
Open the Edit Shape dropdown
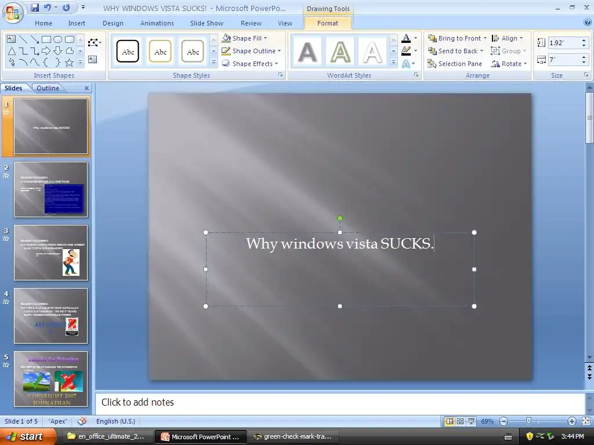pyautogui.click(x=95, y=42)
